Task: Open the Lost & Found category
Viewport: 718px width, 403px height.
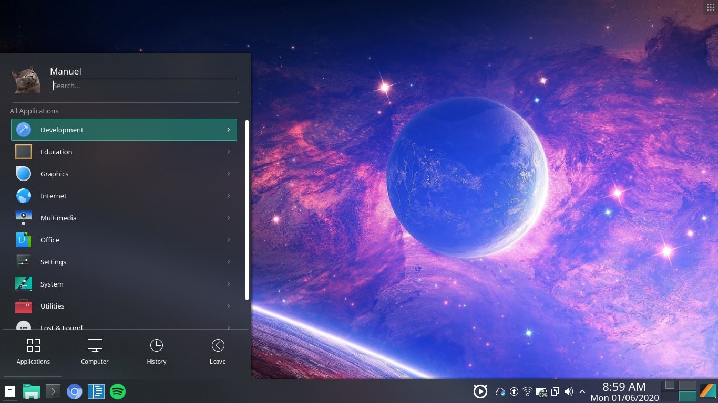Action: [124, 325]
